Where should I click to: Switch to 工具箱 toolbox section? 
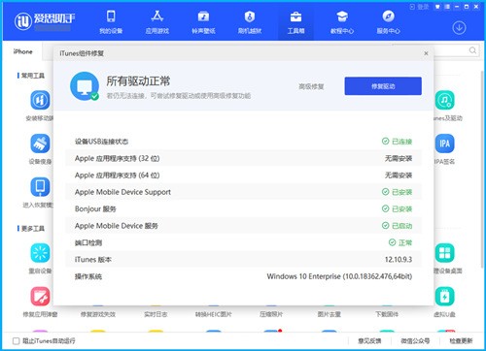[x=295, y=22]
